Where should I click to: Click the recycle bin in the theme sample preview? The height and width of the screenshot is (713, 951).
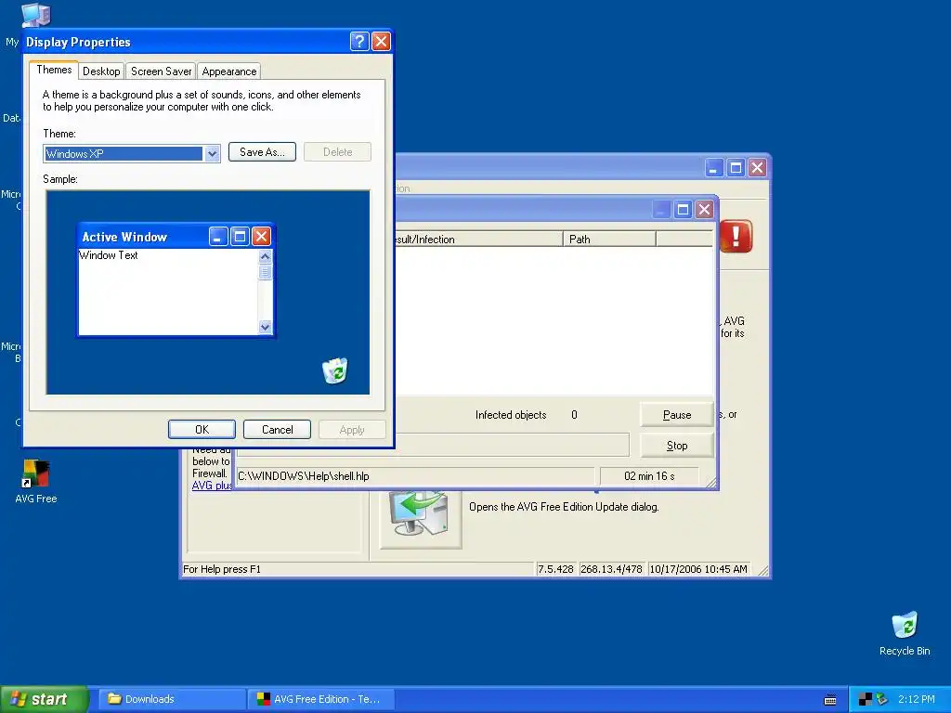click(334, 370)
